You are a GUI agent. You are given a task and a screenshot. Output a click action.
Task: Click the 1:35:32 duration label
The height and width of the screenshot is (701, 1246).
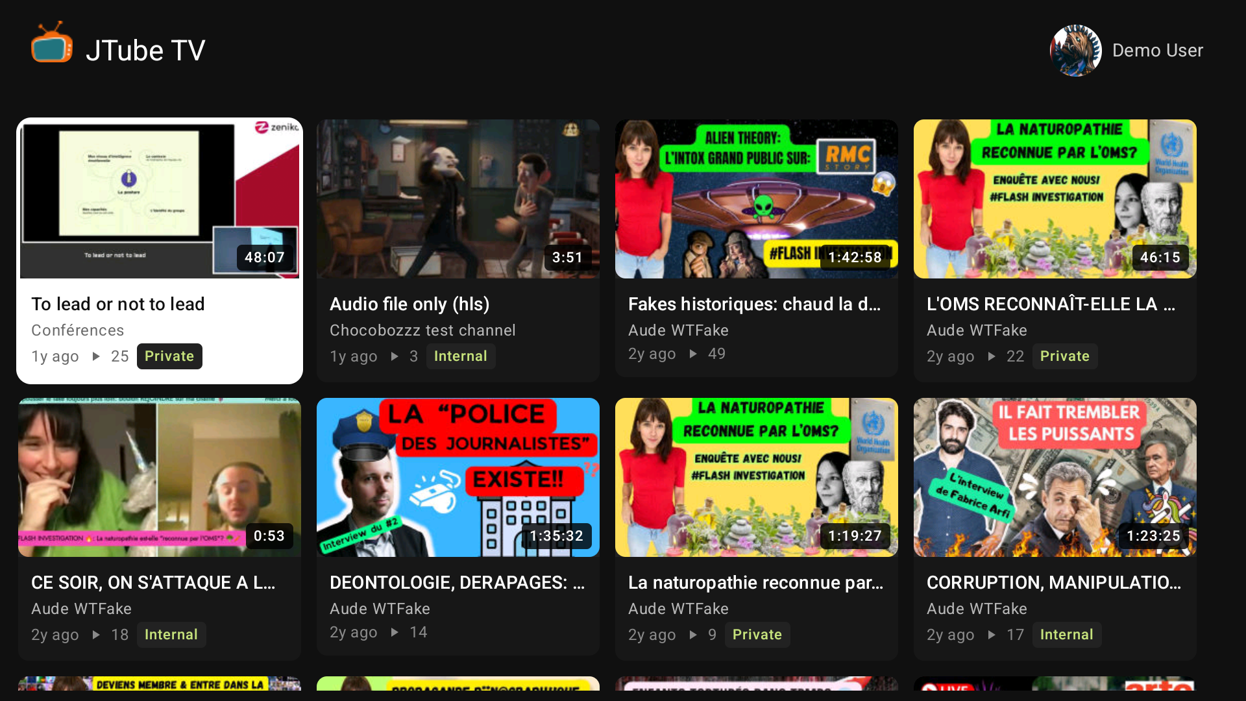(557, 536)
